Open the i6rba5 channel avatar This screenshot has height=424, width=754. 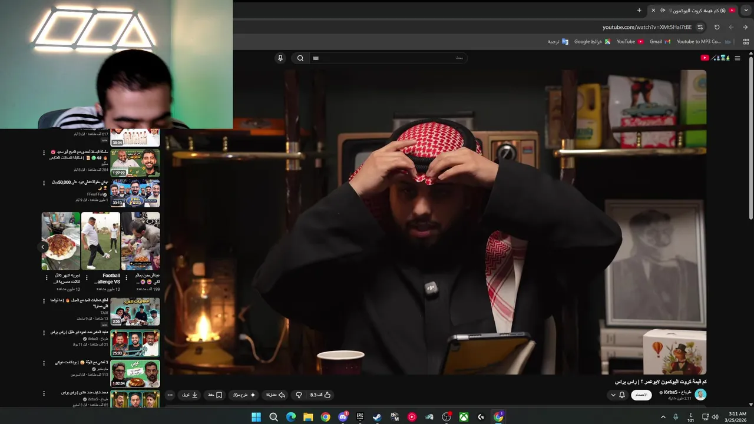[x=700, y=395]
